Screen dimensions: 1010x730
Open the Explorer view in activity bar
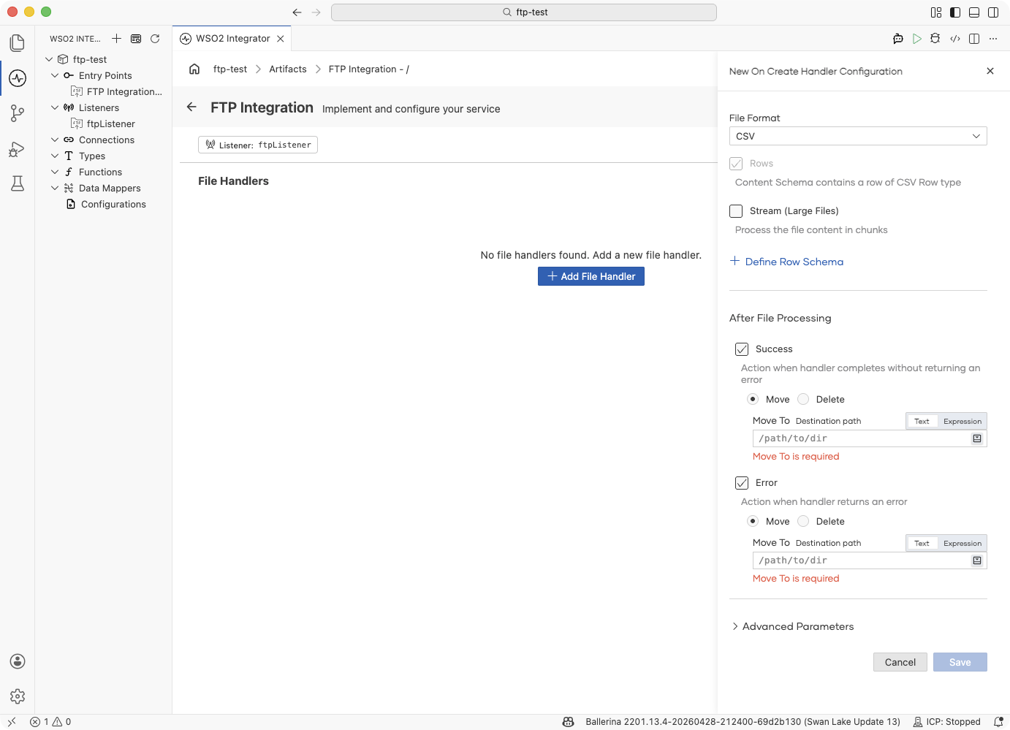click(18, 43)
